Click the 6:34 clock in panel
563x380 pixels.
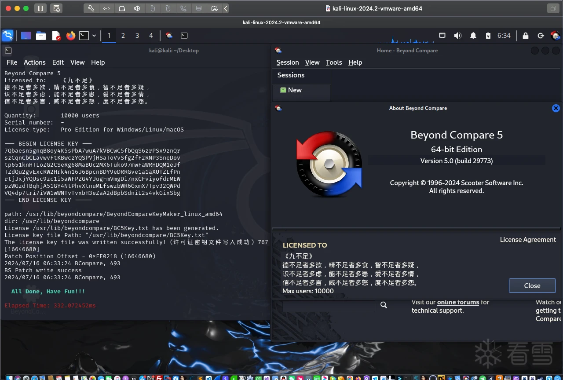click(504, 36)
